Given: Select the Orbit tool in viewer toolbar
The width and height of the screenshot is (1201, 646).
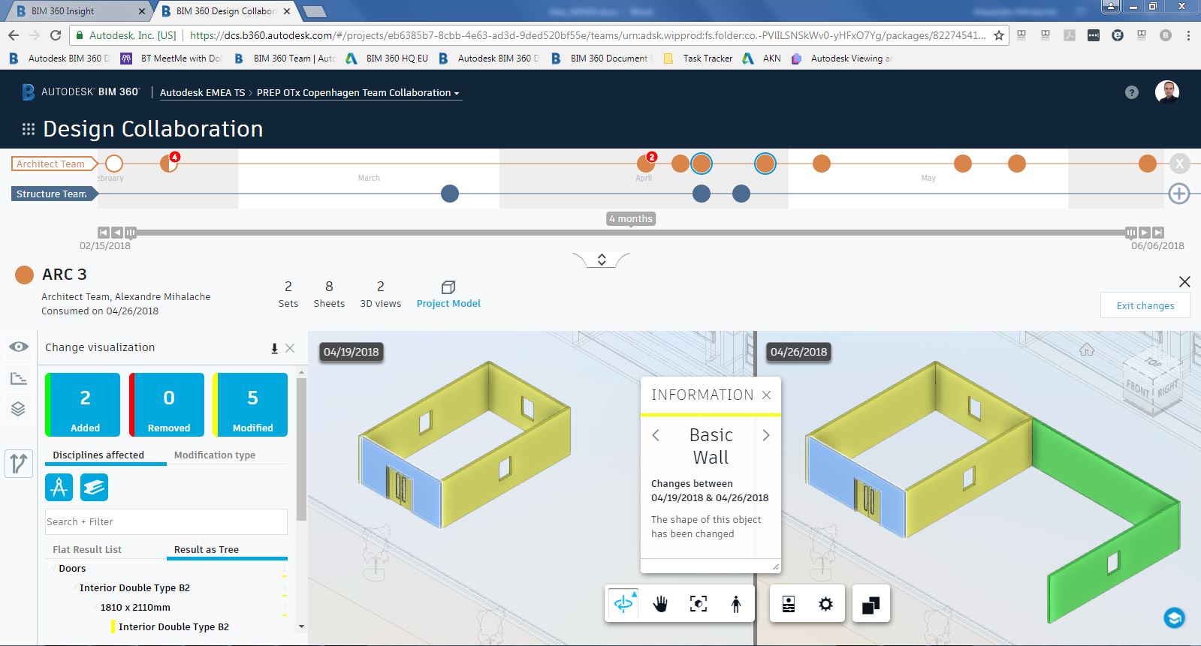Looking at the screenshot, I should point(623,604).
